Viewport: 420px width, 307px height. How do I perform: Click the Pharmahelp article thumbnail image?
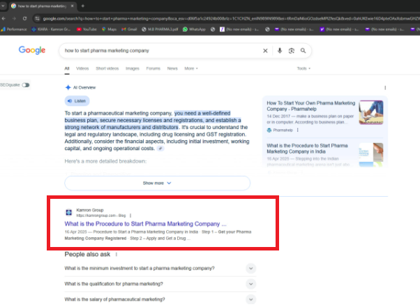click(370, 112)
